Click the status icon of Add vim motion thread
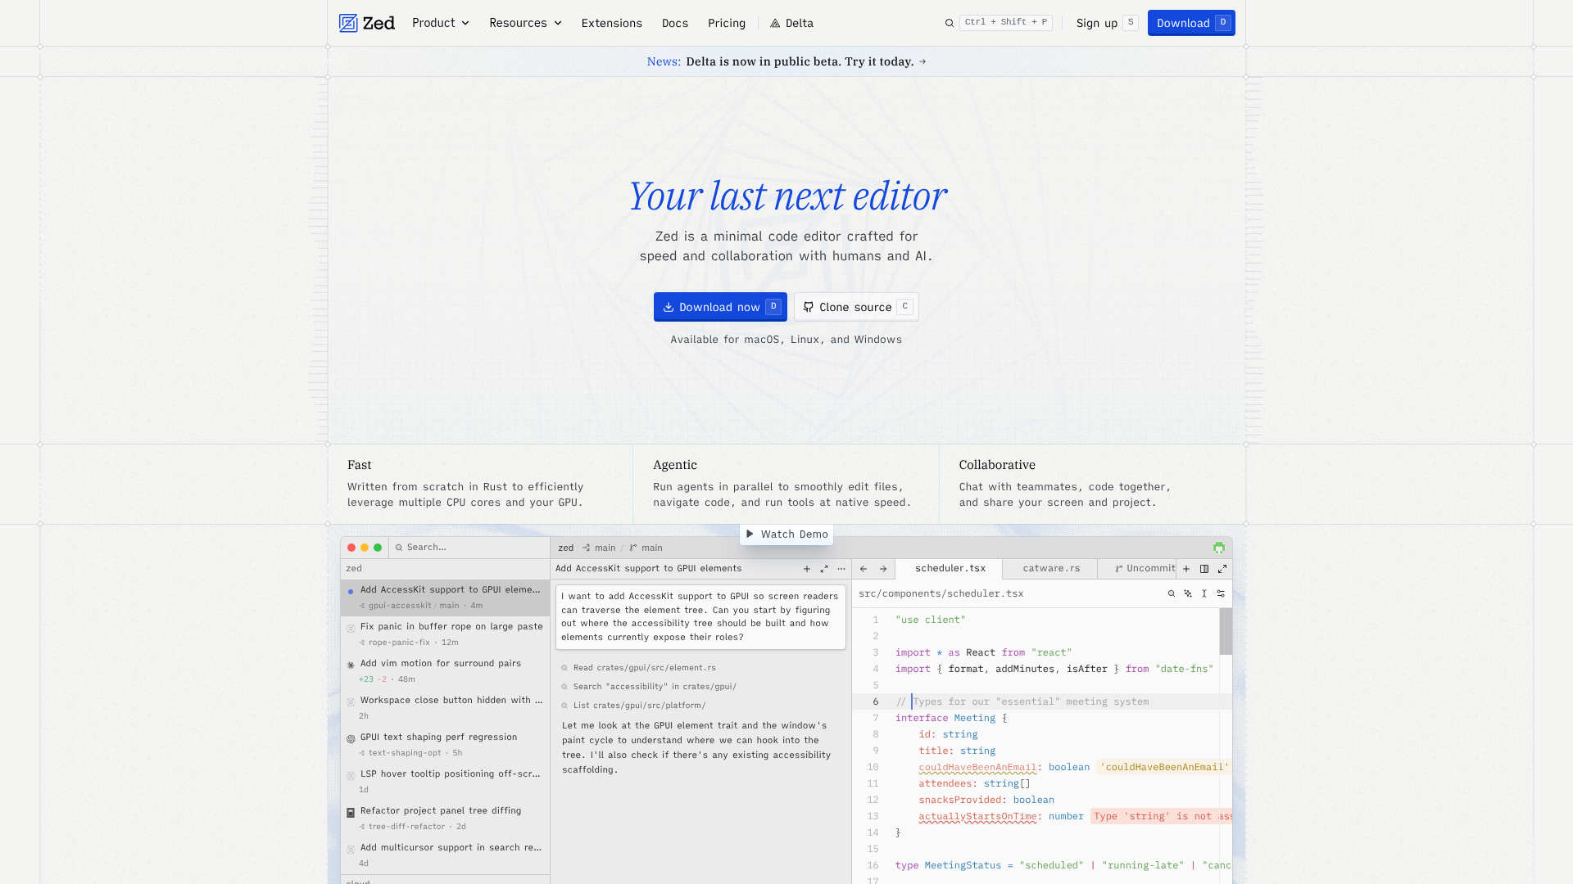The image size is (1573, 884). coord(351,665)
